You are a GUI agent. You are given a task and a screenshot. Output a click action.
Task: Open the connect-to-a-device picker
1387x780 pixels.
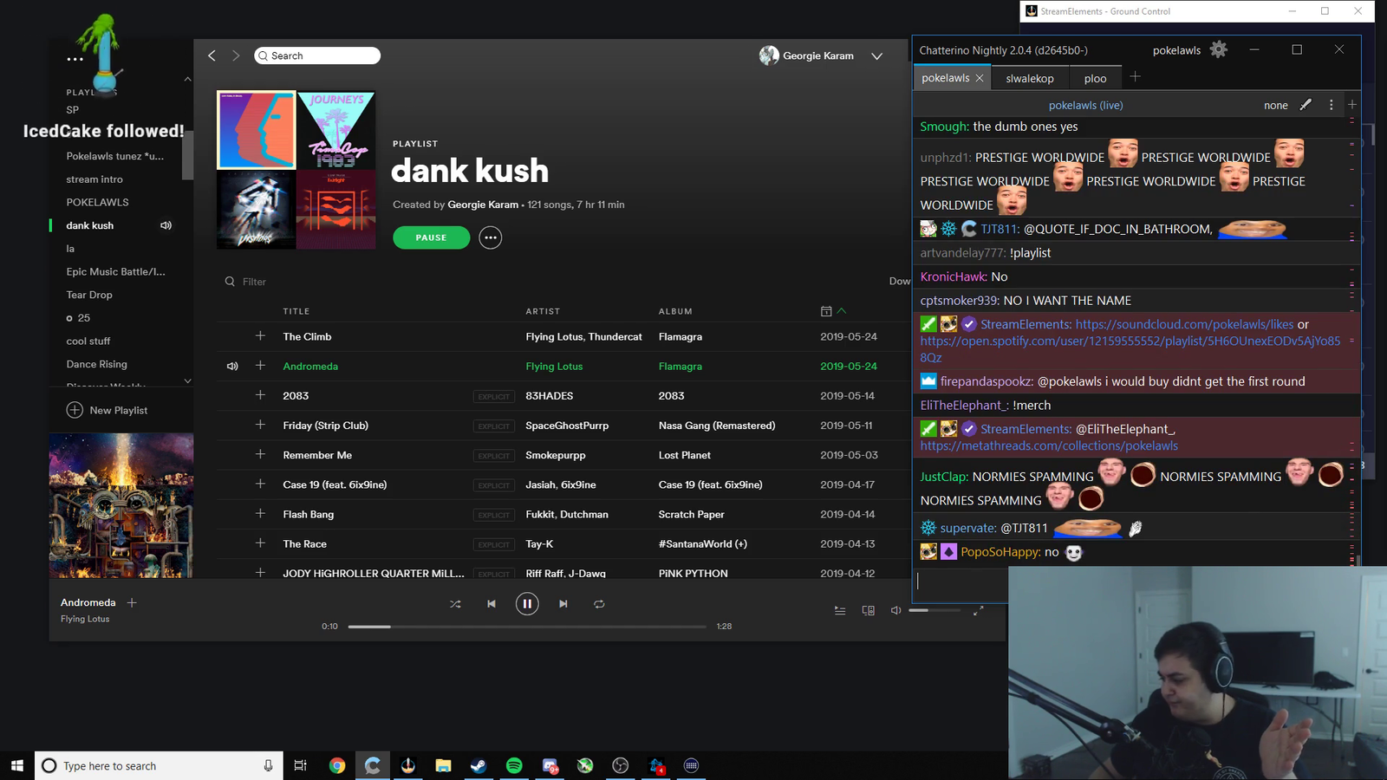[x=868, y=610]
